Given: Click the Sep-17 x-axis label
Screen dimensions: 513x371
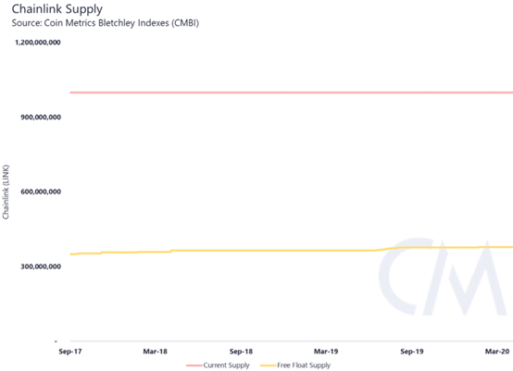Looking at the screenshot, I should point(70,352).
